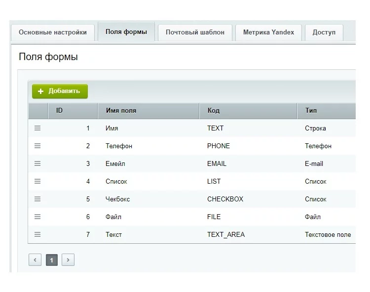Screen dimensions: 370x292
Task: Open the row menu for the Файл field
Action: (37, 217)
